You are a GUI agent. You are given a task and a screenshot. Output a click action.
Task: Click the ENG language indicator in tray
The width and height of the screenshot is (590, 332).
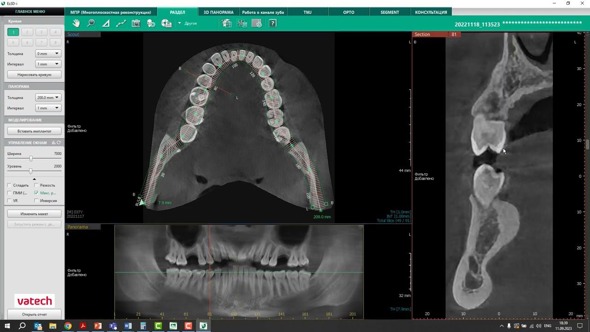(548, 326)
